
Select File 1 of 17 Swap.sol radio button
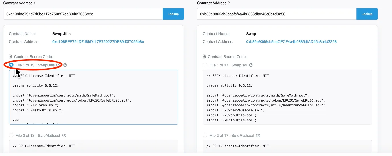[x=205, y=65]
